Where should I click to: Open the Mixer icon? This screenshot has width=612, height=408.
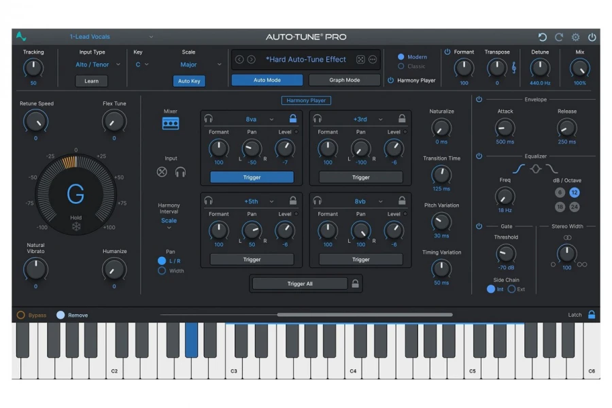(x=171, y=123)
